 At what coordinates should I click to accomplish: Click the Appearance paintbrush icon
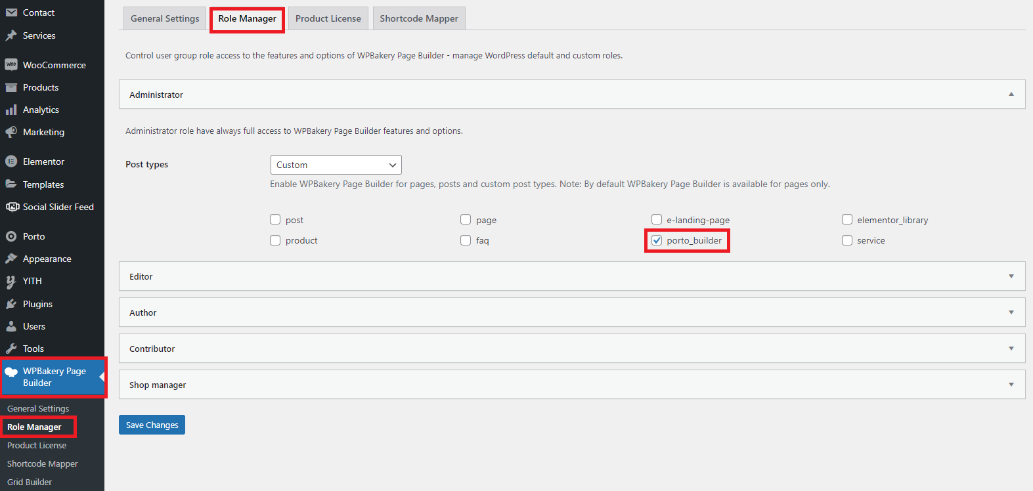pos(11,259)
